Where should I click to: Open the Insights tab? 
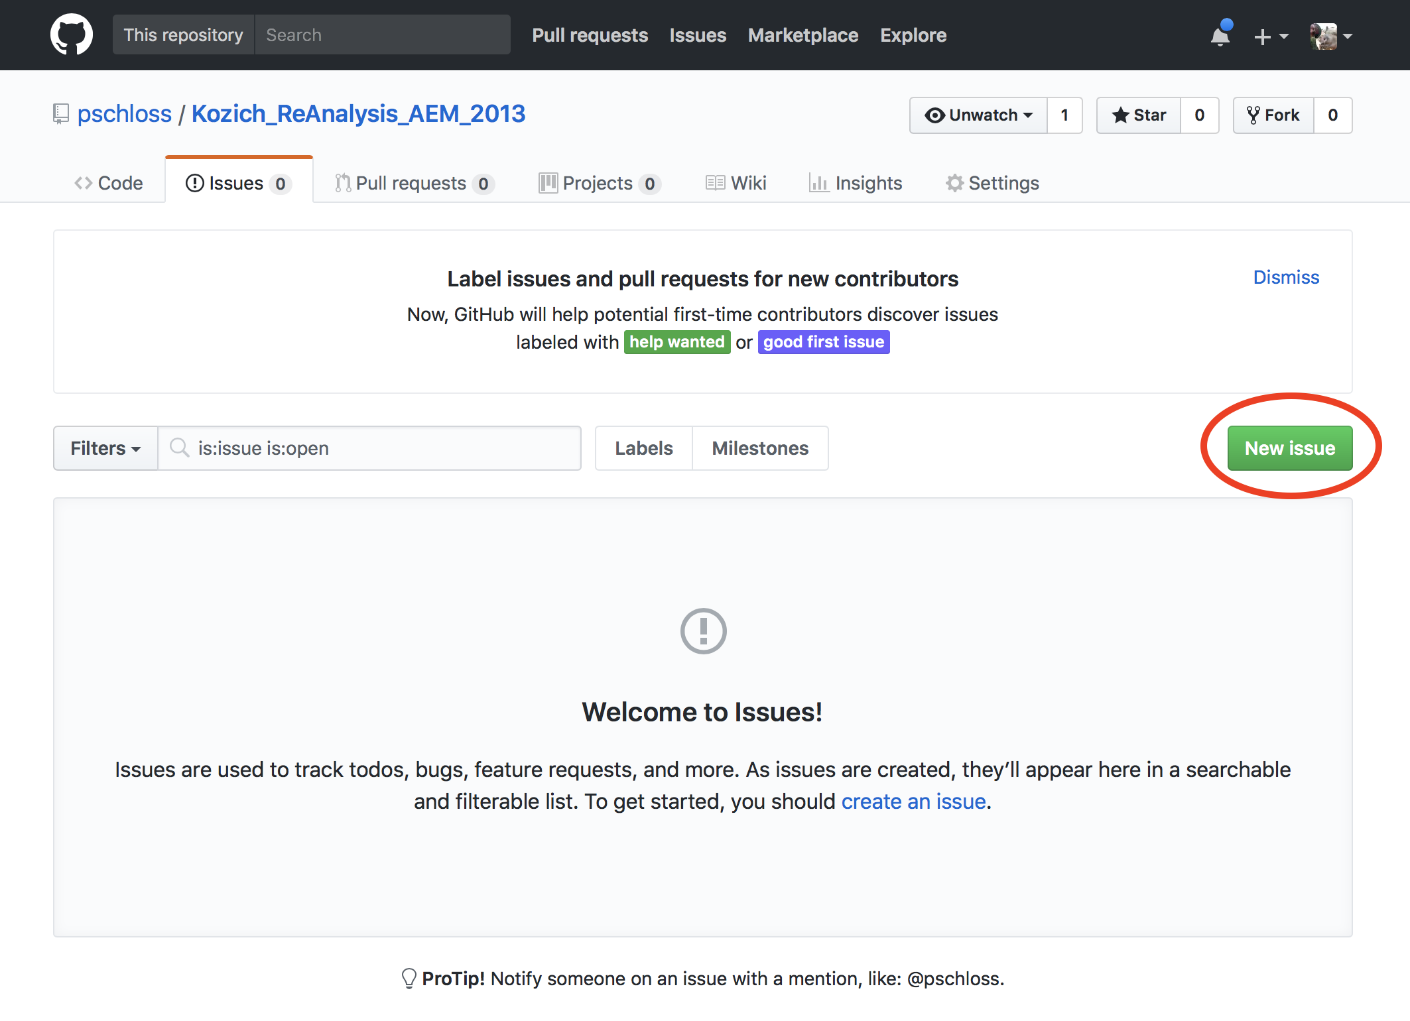(x=856, y=183)
